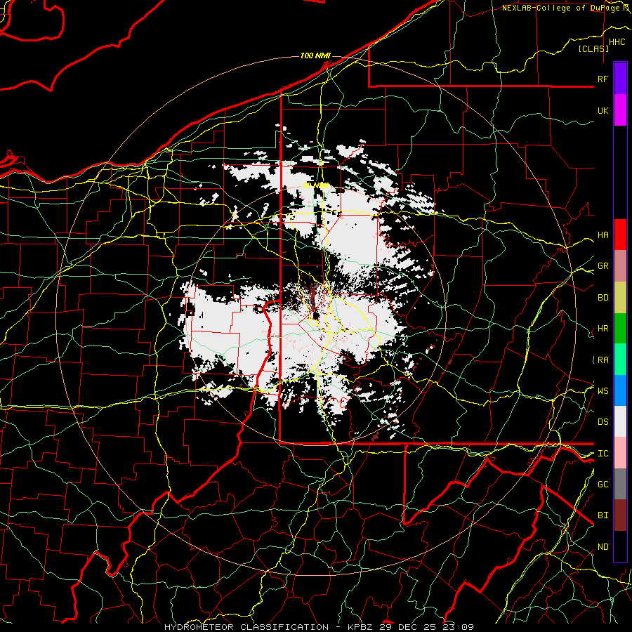The image size is (632, 632).
Task: Click the KPBZ radar site identifier
Action: tap(360, 627)
